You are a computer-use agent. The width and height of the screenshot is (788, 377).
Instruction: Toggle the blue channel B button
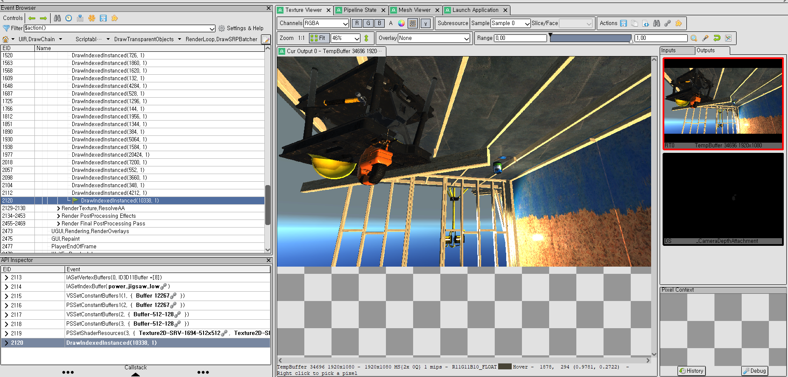click(x=380, y=23)
